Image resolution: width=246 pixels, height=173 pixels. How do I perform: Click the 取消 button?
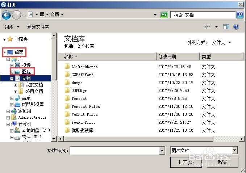click(x=222, y=163)
